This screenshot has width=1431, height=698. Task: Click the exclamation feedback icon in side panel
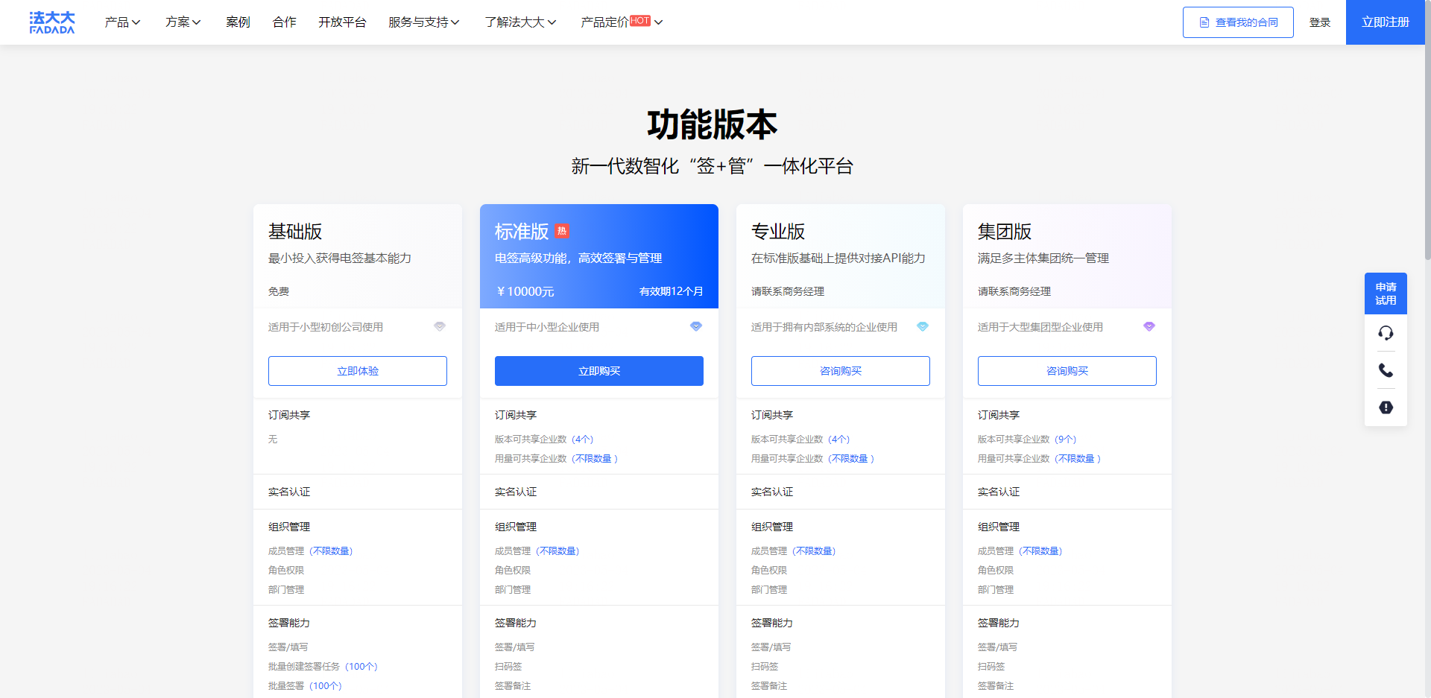[x=1386, y=407]
